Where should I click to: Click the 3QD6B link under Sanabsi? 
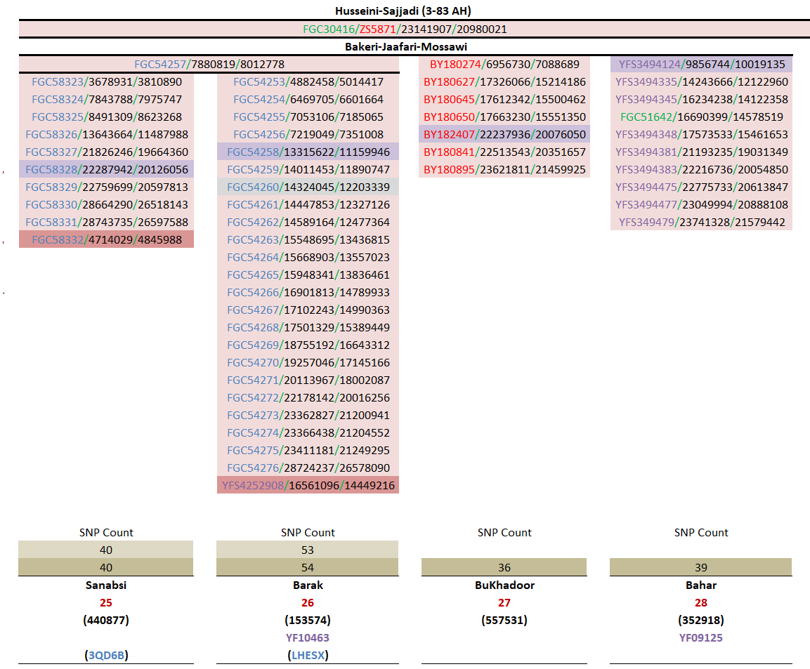pyautogui.click(x=106, y=656)
